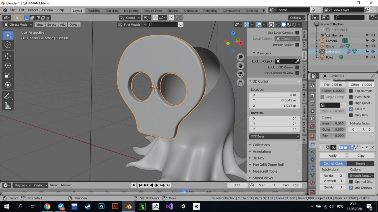Click the zoom in/out viewport icon
The width and height of the screenshot is (378, 212).
[x=241, y=57]
